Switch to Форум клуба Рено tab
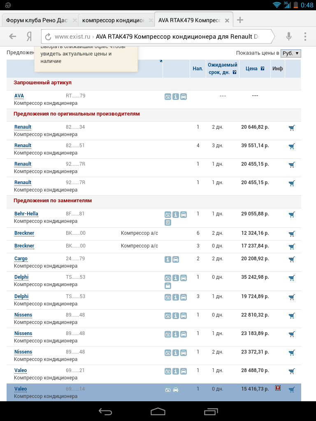The image size is (316, 421). (37, 21)
